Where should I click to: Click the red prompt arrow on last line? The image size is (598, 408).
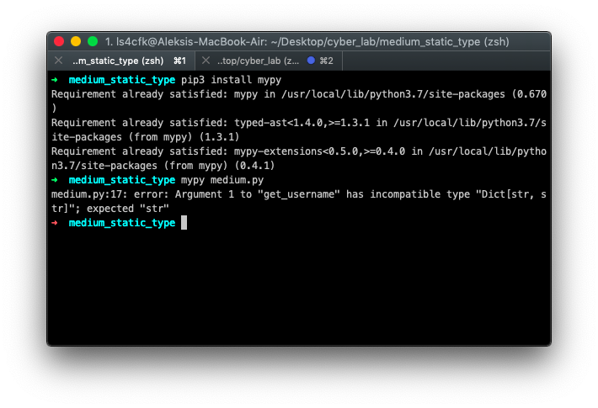56,223
